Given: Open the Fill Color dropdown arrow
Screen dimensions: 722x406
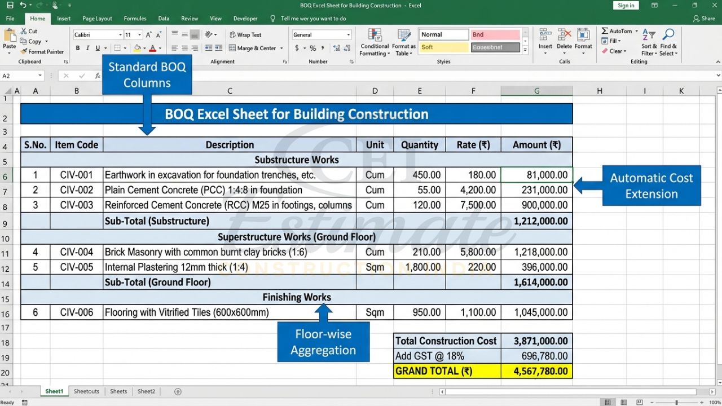Looking at the screenshot, I should [144, 48].
